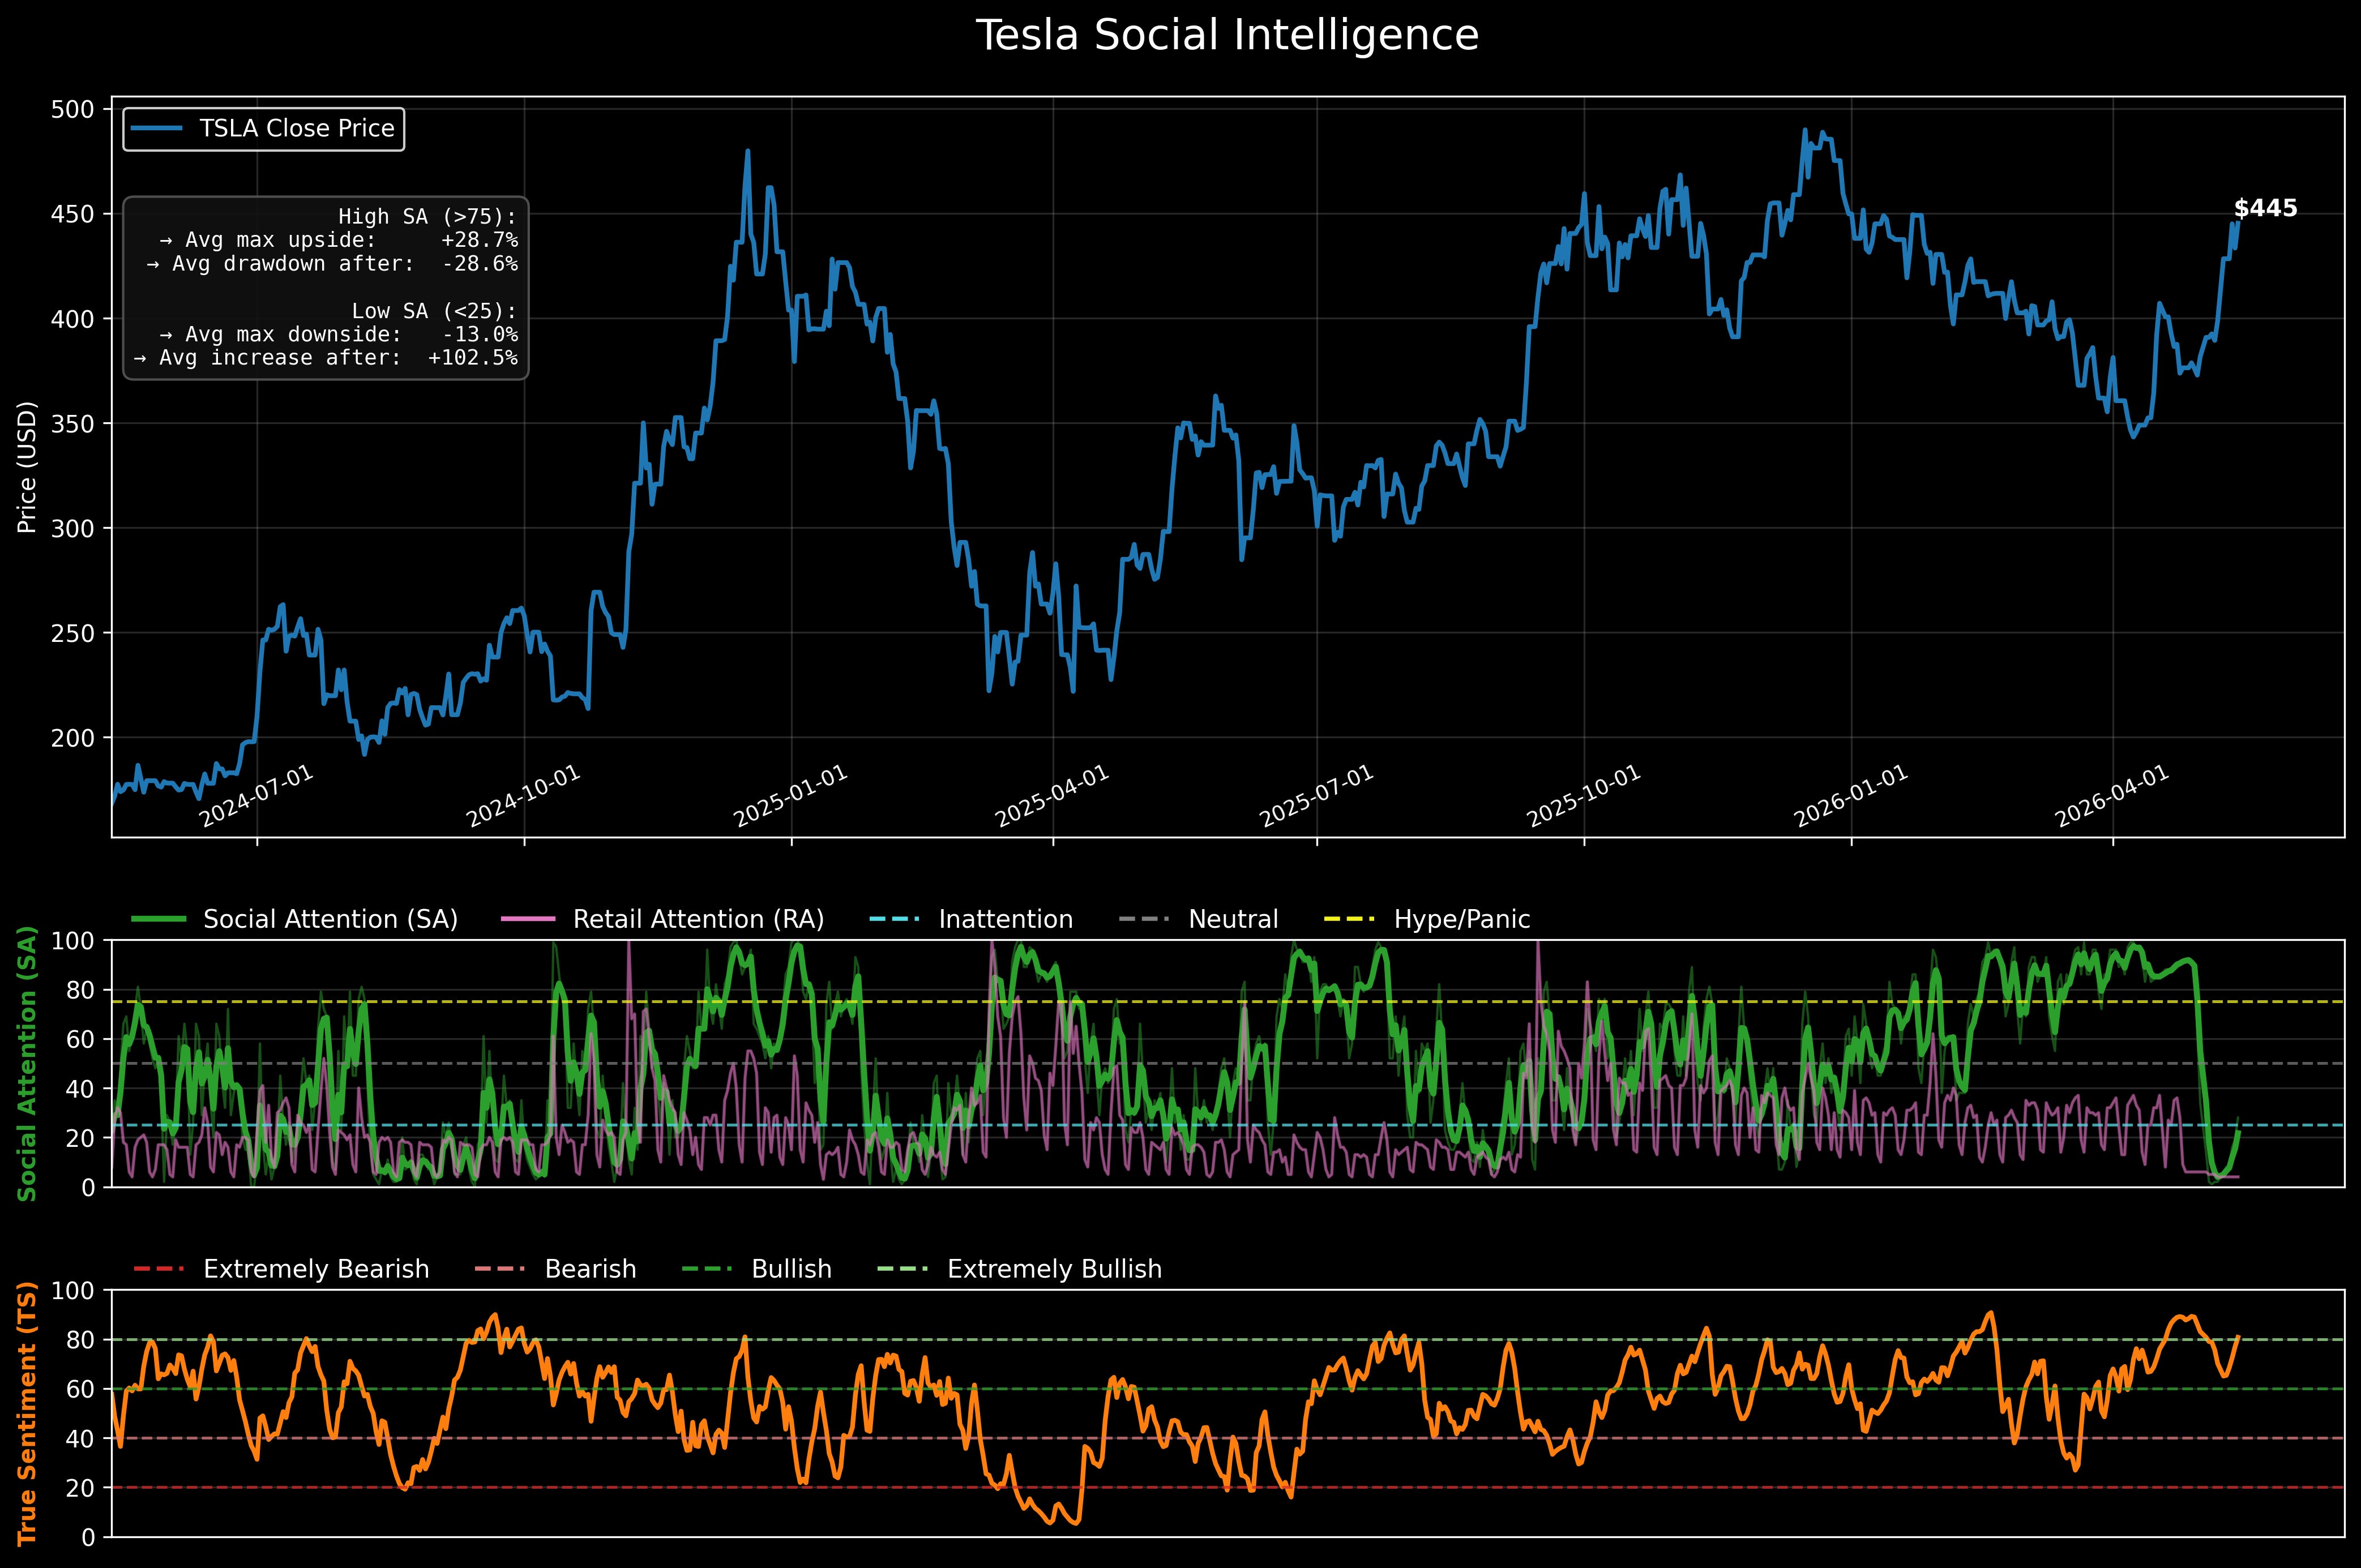Click the yellow dashed swatch beside Hype/Panic
The height and width of the screenshot is (1568, 2361).
[1349, 919]
